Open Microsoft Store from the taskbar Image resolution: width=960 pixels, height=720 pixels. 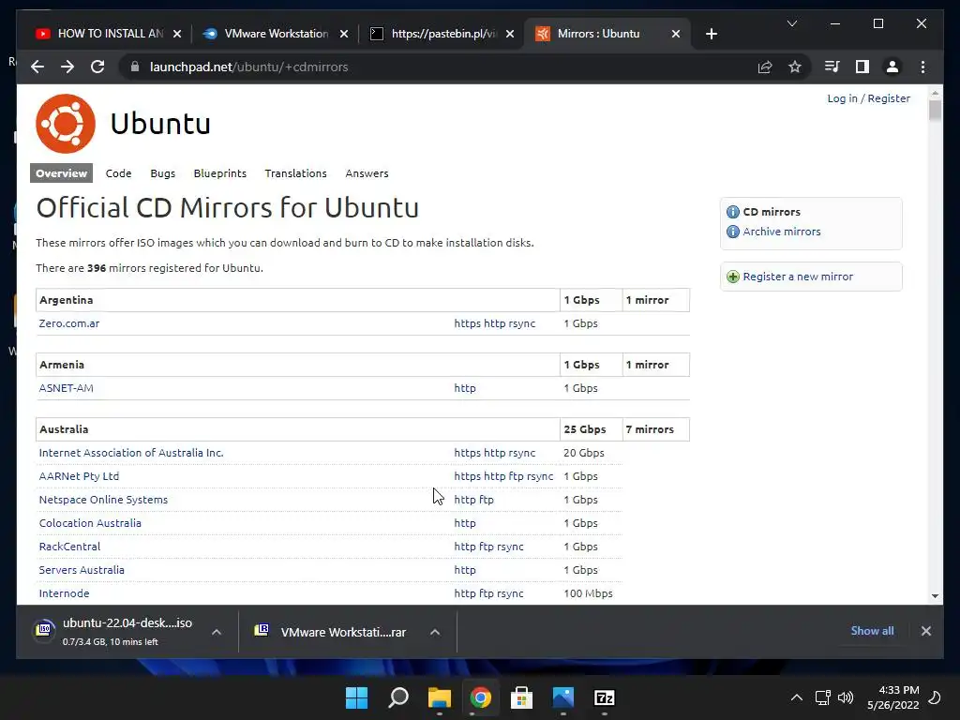521,697
